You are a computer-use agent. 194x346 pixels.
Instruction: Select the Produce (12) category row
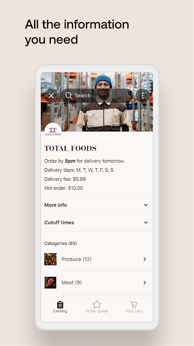[97, 259]
